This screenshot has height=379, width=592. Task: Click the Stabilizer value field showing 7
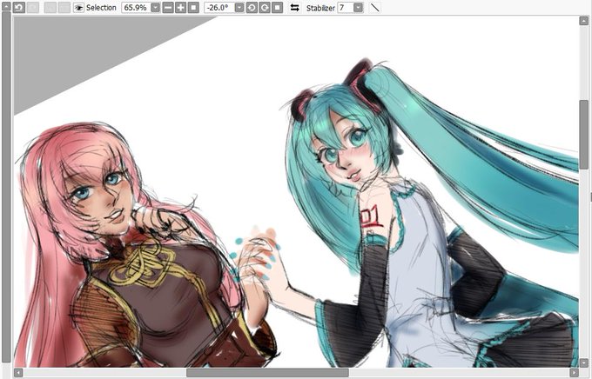click(346, 8)
